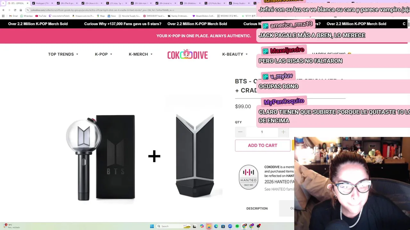Click the quantity input field
Viewport: 410px width, 230px height.
point(262,132)
